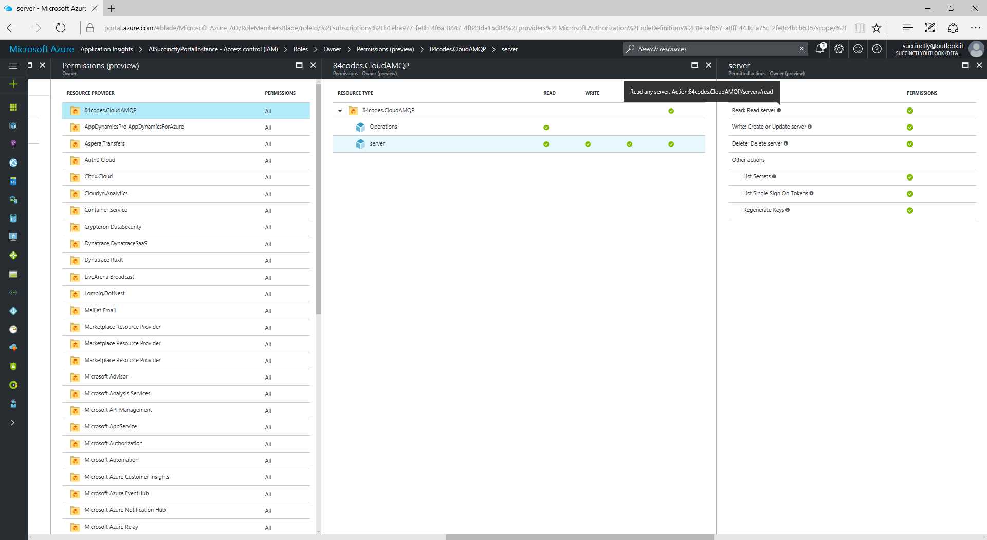Viewport: 987px width, 540px height.
Task: Open Virtual networks icon in sidebar
Action: [13, 292]
